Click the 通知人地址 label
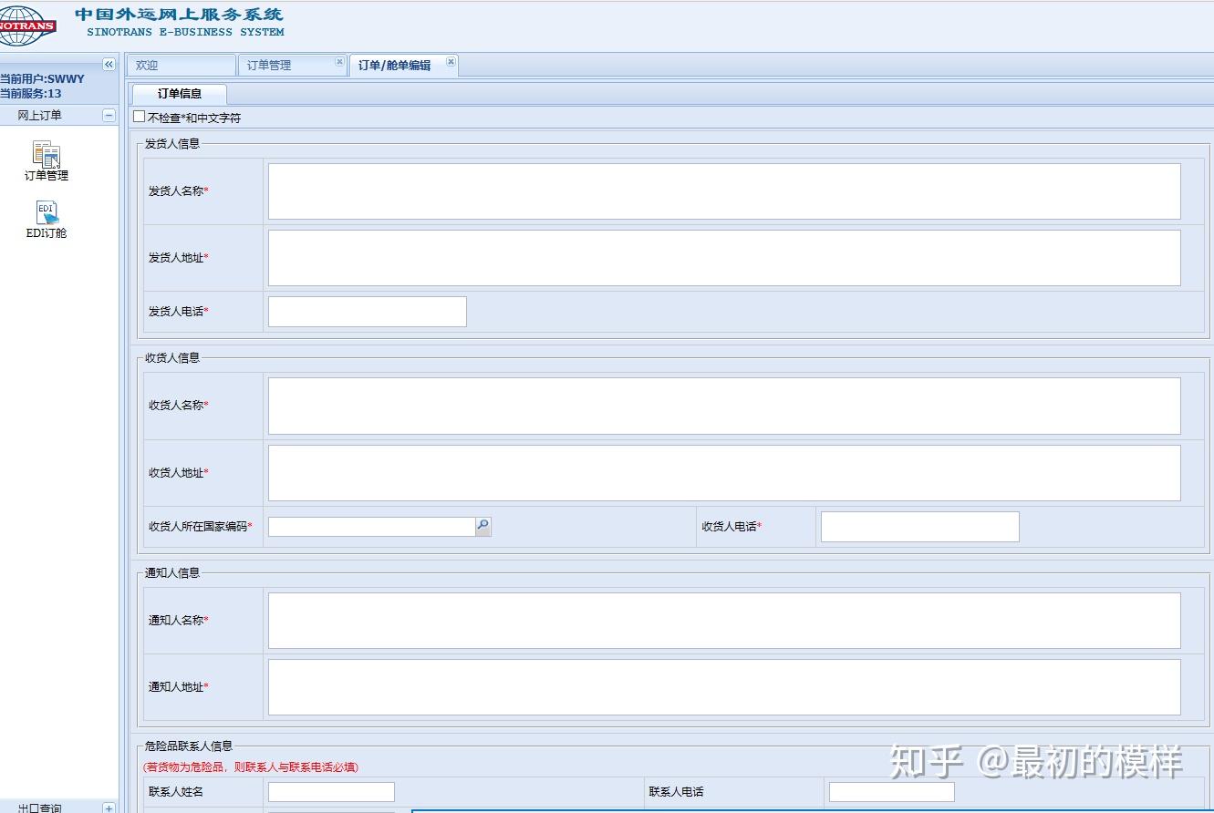1214x813 pixels. tap(178, 686)
